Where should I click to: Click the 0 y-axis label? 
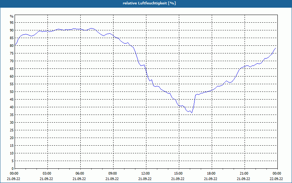pos(13,169)
